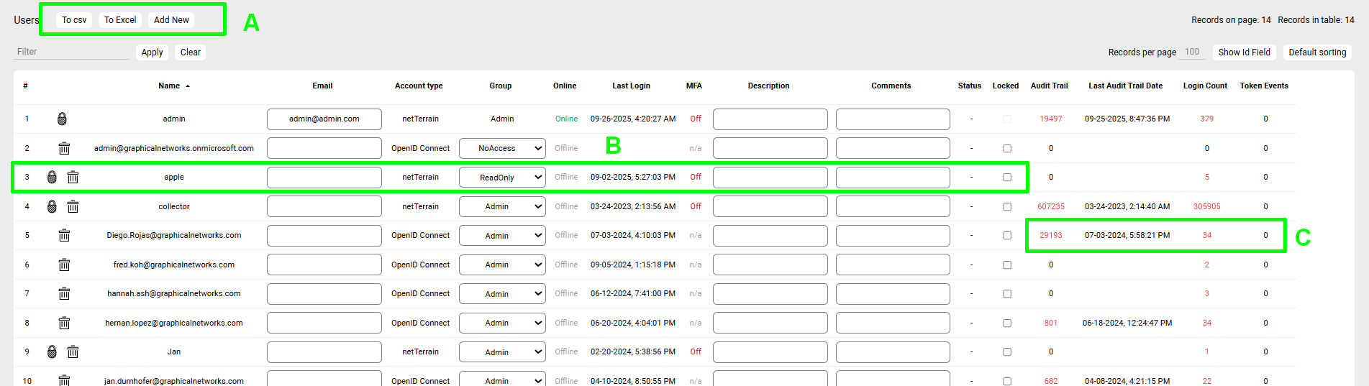
Task: Toggle Locked checkbox for collector user
Action: pyautogui.click(x=1006, y=207)
